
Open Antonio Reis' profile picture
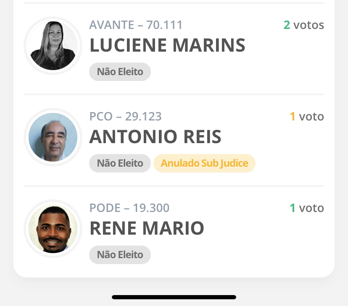pyautogui.click(x=53, y=137)
